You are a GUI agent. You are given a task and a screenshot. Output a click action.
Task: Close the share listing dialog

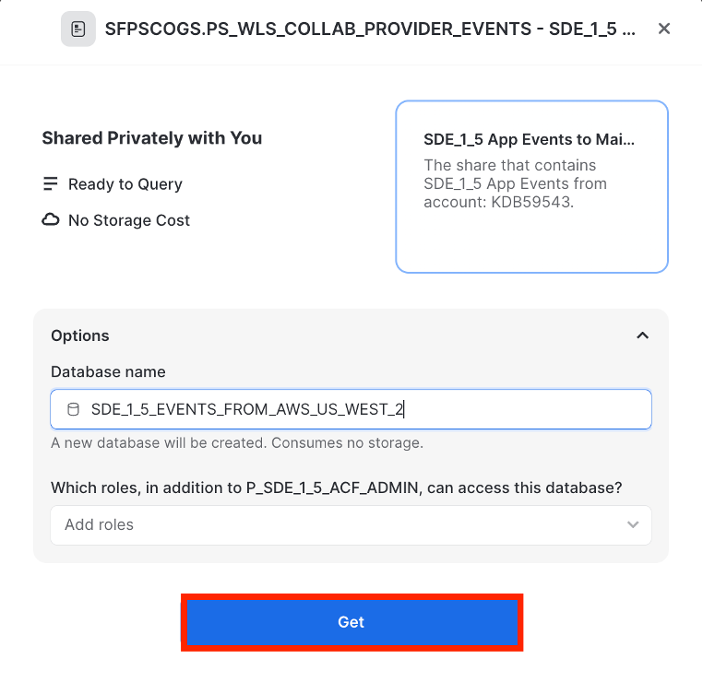pos(664,29)
